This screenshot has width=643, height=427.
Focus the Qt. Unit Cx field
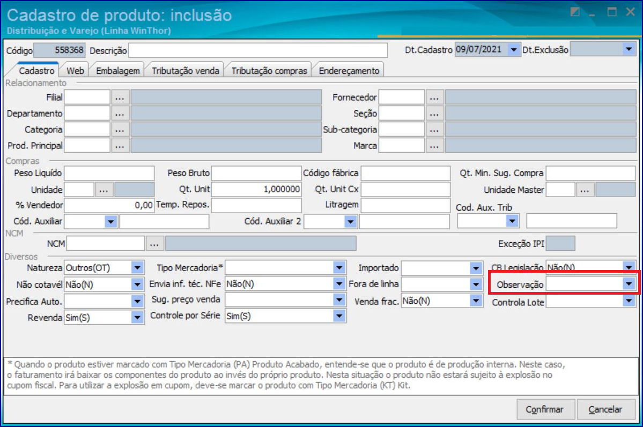coord(405,190)
